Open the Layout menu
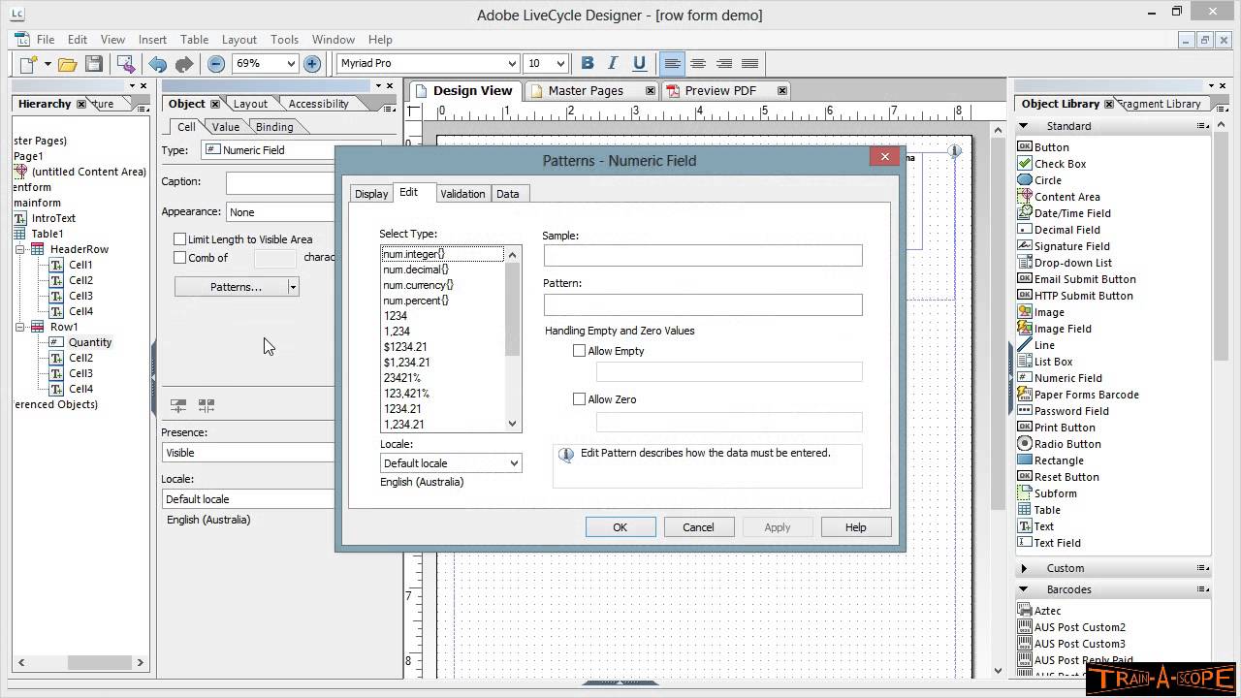Image resolution: width=1241 pixels, height=698 pixels. (x=239, y=40)
